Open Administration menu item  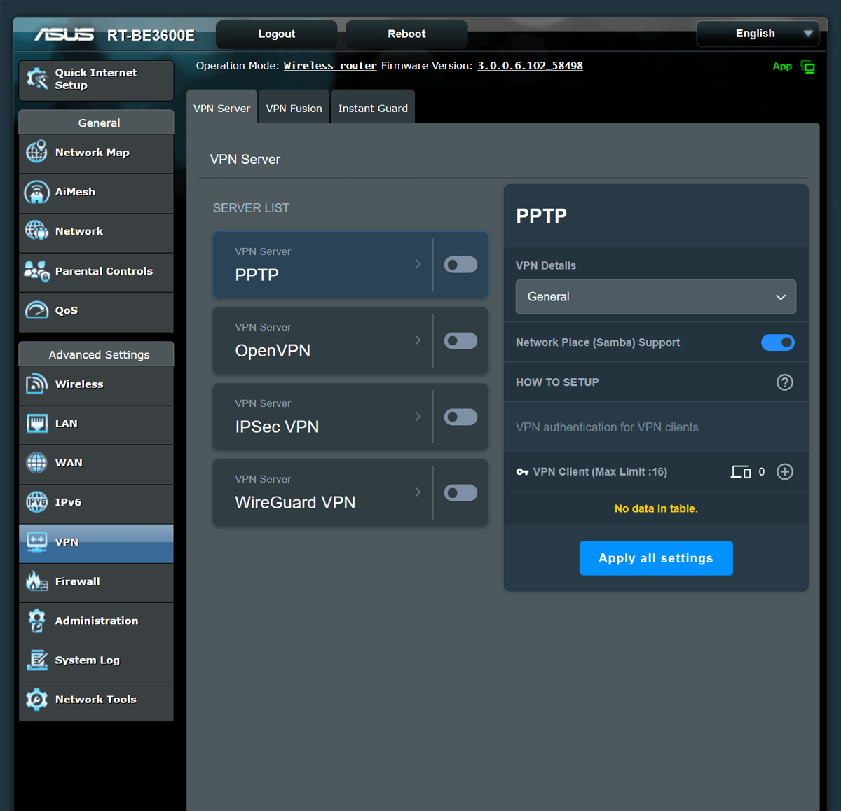point(96,621)
